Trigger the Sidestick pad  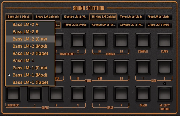coord(13,94)
